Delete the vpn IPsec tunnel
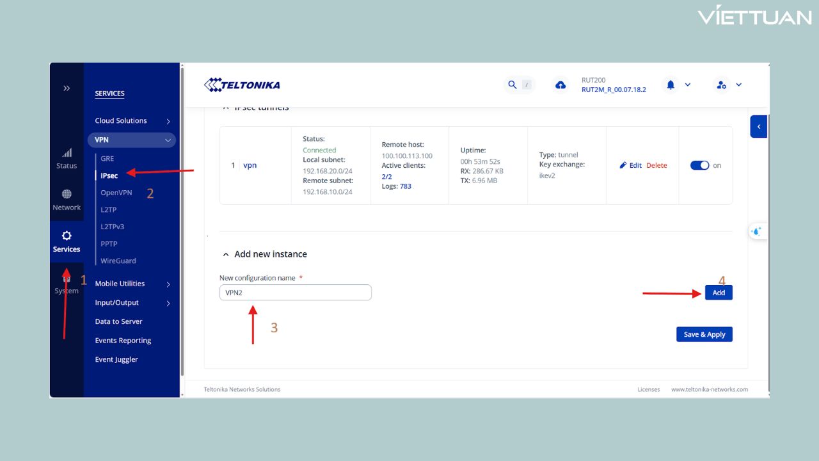 pos(656,165)
